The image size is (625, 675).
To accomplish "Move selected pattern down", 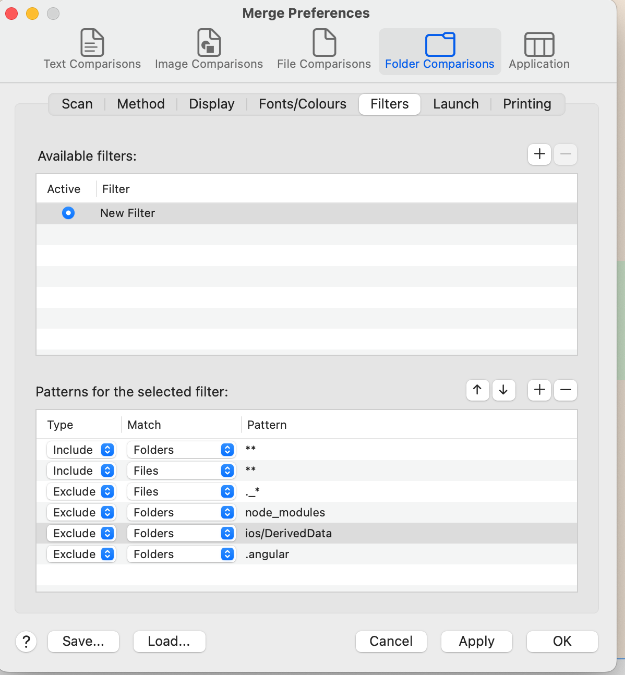I will (503, 390).
